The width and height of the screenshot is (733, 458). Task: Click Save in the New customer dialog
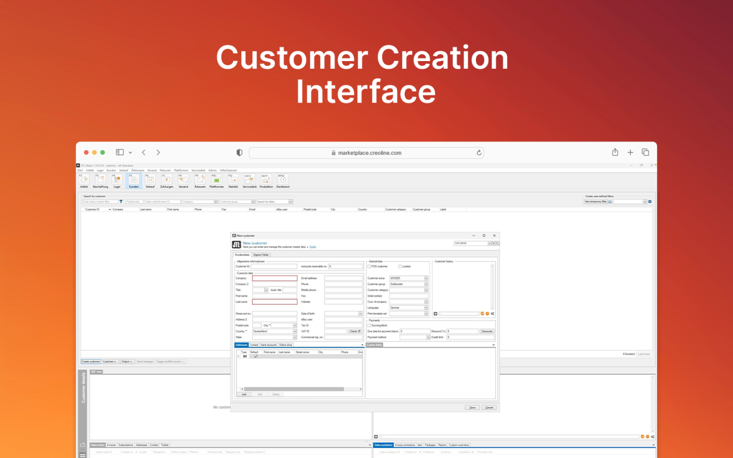coord(472,408)
